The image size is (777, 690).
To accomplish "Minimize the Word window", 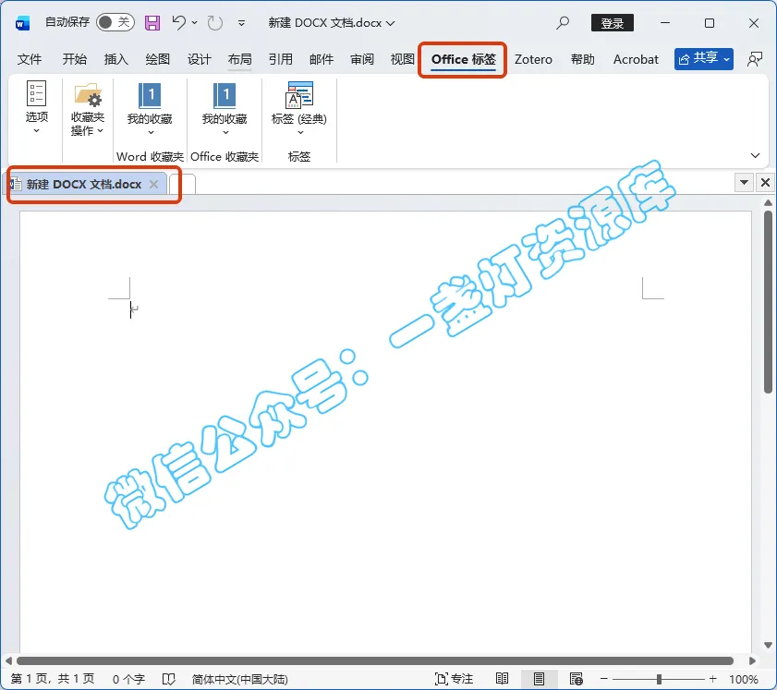I will pos(665,23).
